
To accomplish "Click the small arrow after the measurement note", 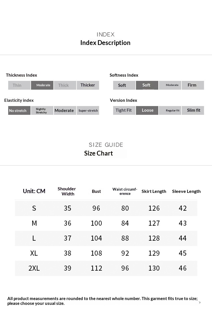I will 200,303.
